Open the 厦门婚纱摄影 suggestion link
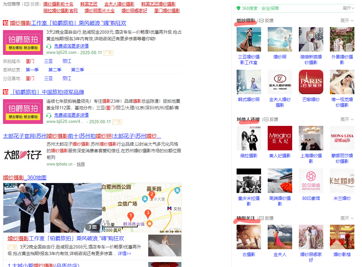 (x=167, y=11)
